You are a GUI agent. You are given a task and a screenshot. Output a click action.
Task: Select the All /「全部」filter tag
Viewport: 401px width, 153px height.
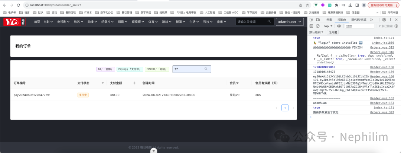105,69
